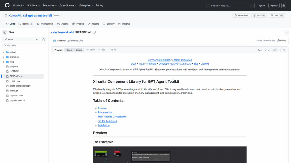Click the search files magnifier icon
291x163 pixels.
pyautogui.click(x=44, y=40)
